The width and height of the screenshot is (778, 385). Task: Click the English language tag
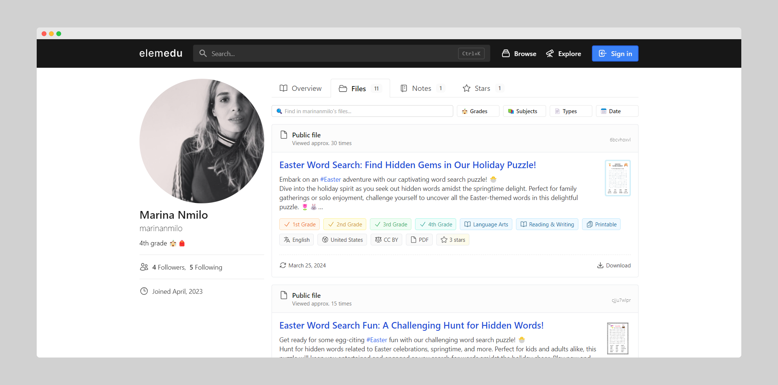pos(297,240)
